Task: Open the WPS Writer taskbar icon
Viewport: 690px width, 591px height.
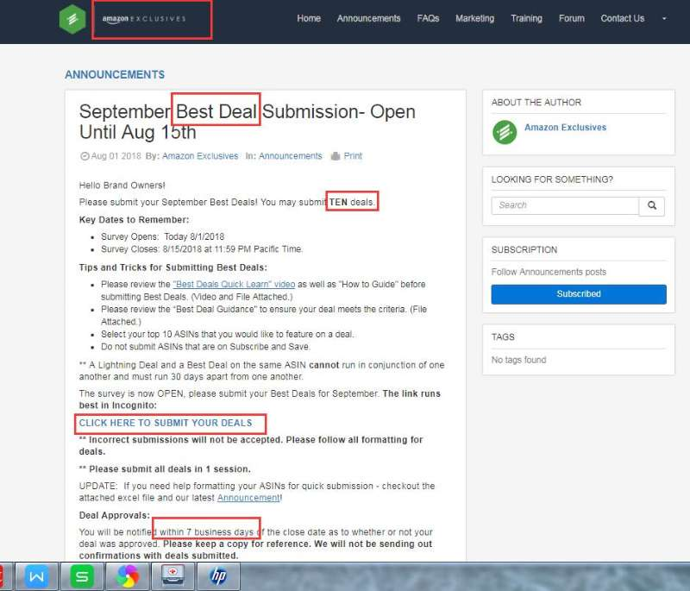Action: click(x=36, y=576)
